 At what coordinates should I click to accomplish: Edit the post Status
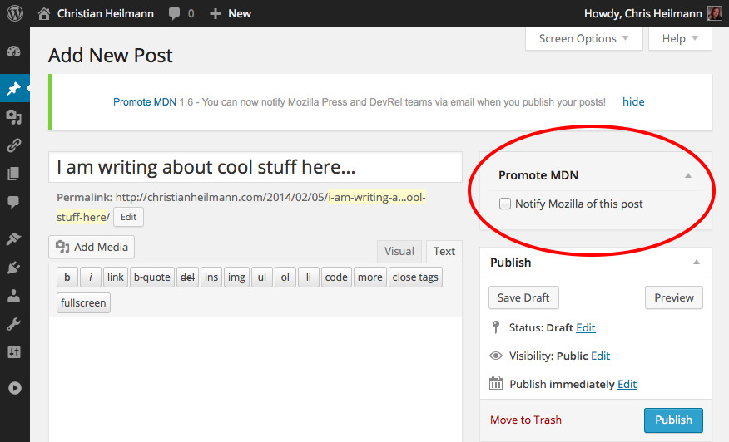tap(585, 328)
